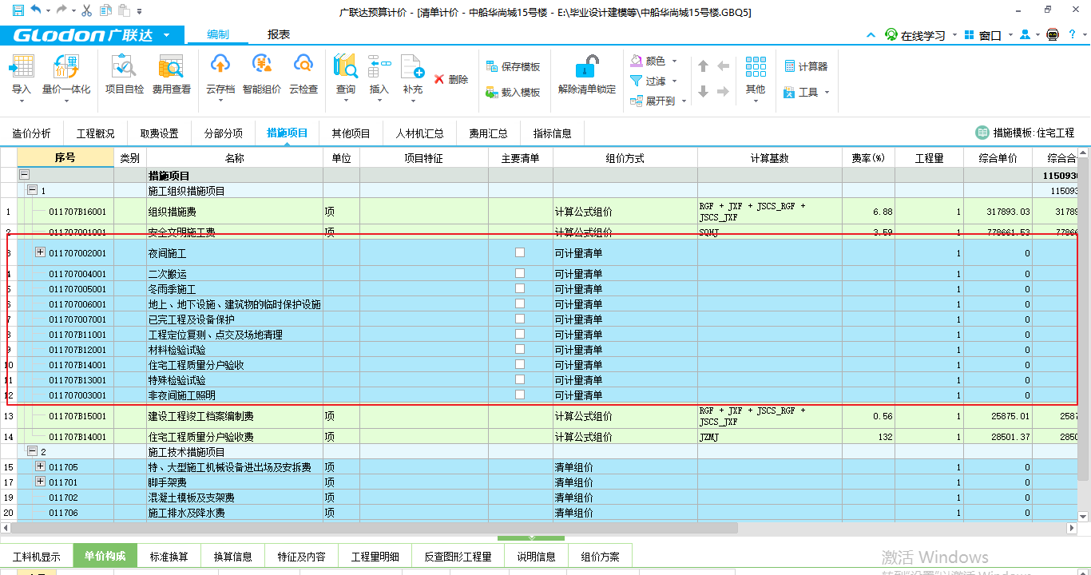Click 解除清单锁定 unlock icon
This screenshot has height=575, width=1091.
coord(587,67)
